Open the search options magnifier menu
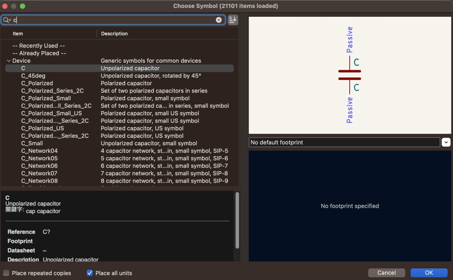Viewport: 453px width, 280px height. [7, 20]
